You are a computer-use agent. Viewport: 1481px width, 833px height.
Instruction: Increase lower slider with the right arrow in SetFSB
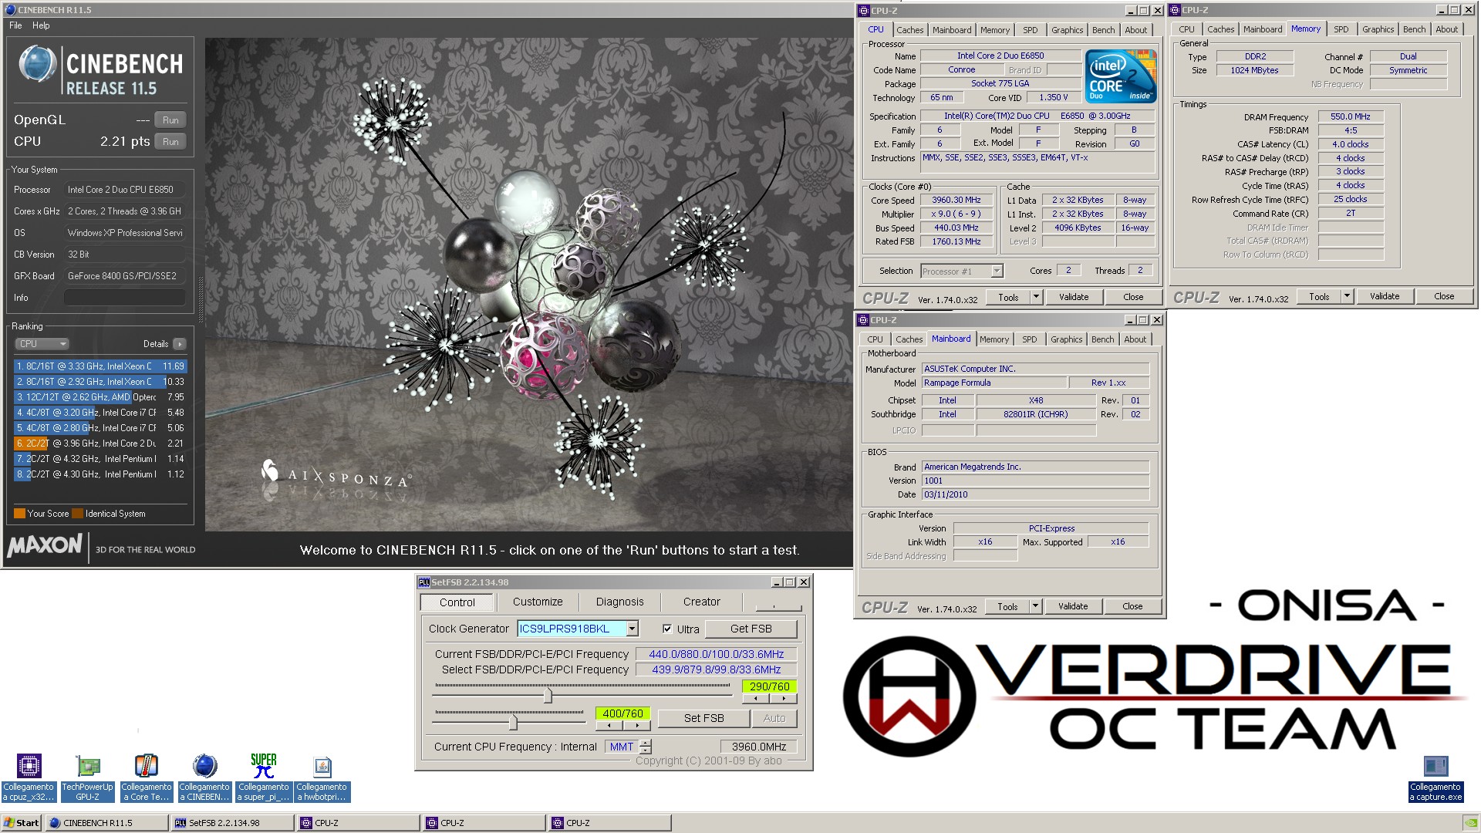click(637, 726)
